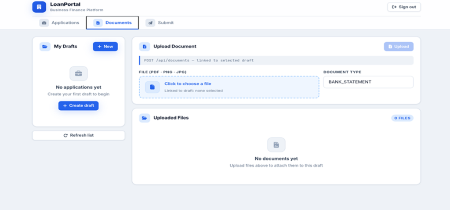Viewport: 450px width, 210px height.
Task: Click the Upload Document heading
Action: tap(175, 47)
